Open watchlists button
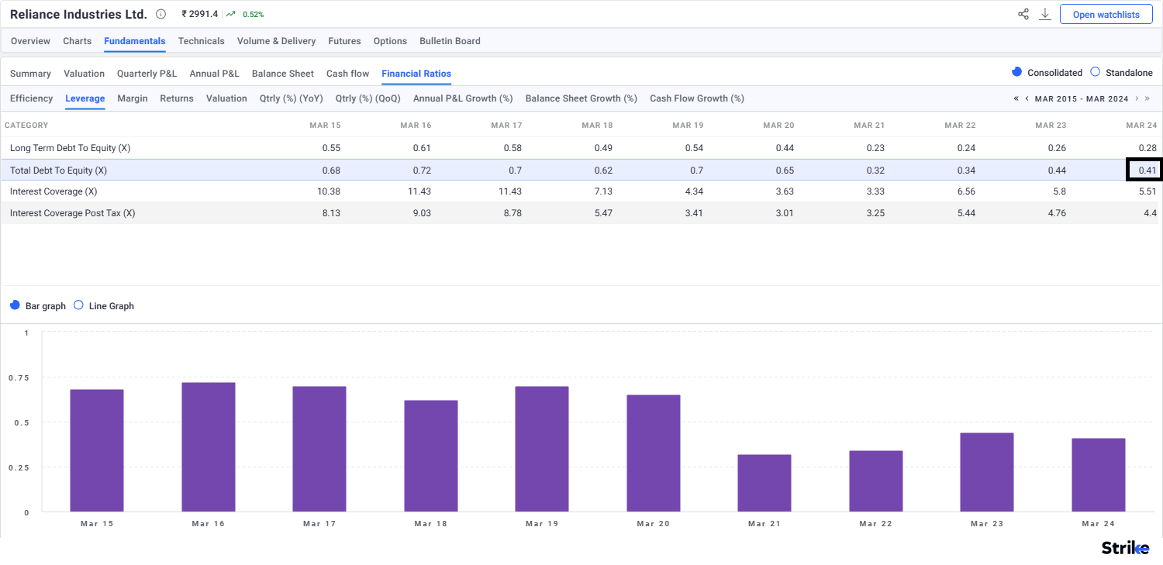The width and height of the screenshot is (1163, 565). (1106, 15)
